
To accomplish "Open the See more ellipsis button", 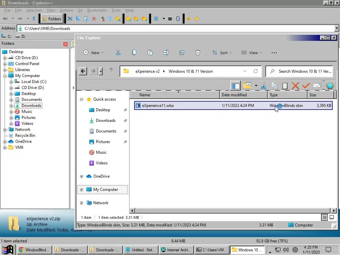I will point(274,53).
